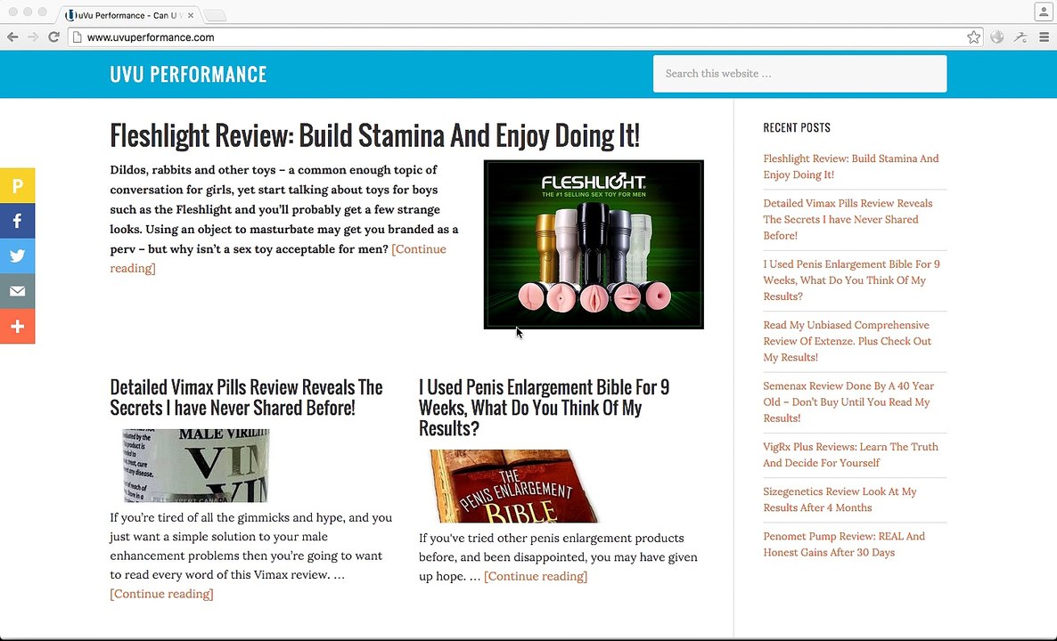Viewport: 1057px width, 641px height.
Task: Open a new tab button
Action: click(215, 15)
